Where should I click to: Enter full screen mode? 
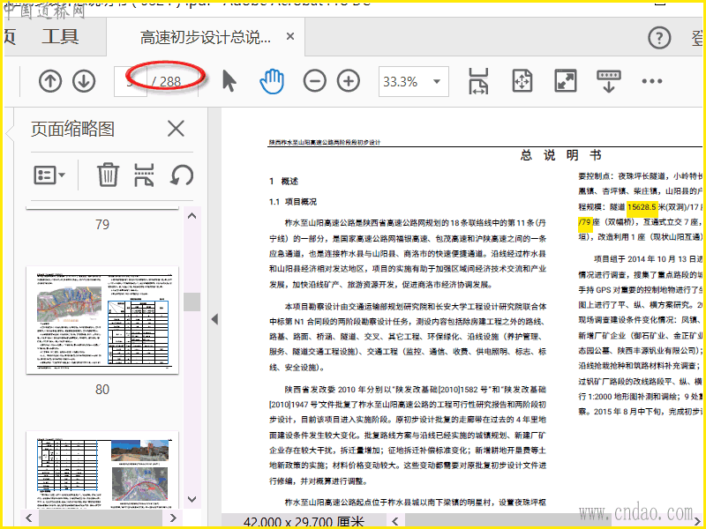(565, 81)
